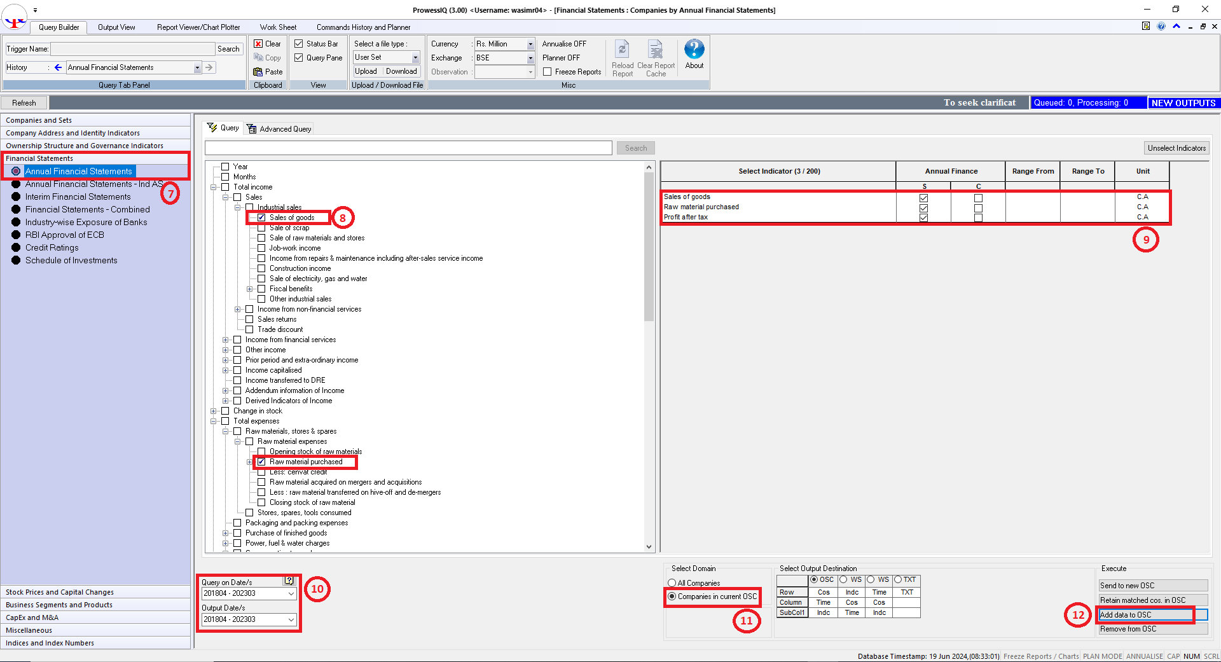Click the blue up-arrow ribbon collapse icon
The image size is (1221, 662).
coord(1176,26)
